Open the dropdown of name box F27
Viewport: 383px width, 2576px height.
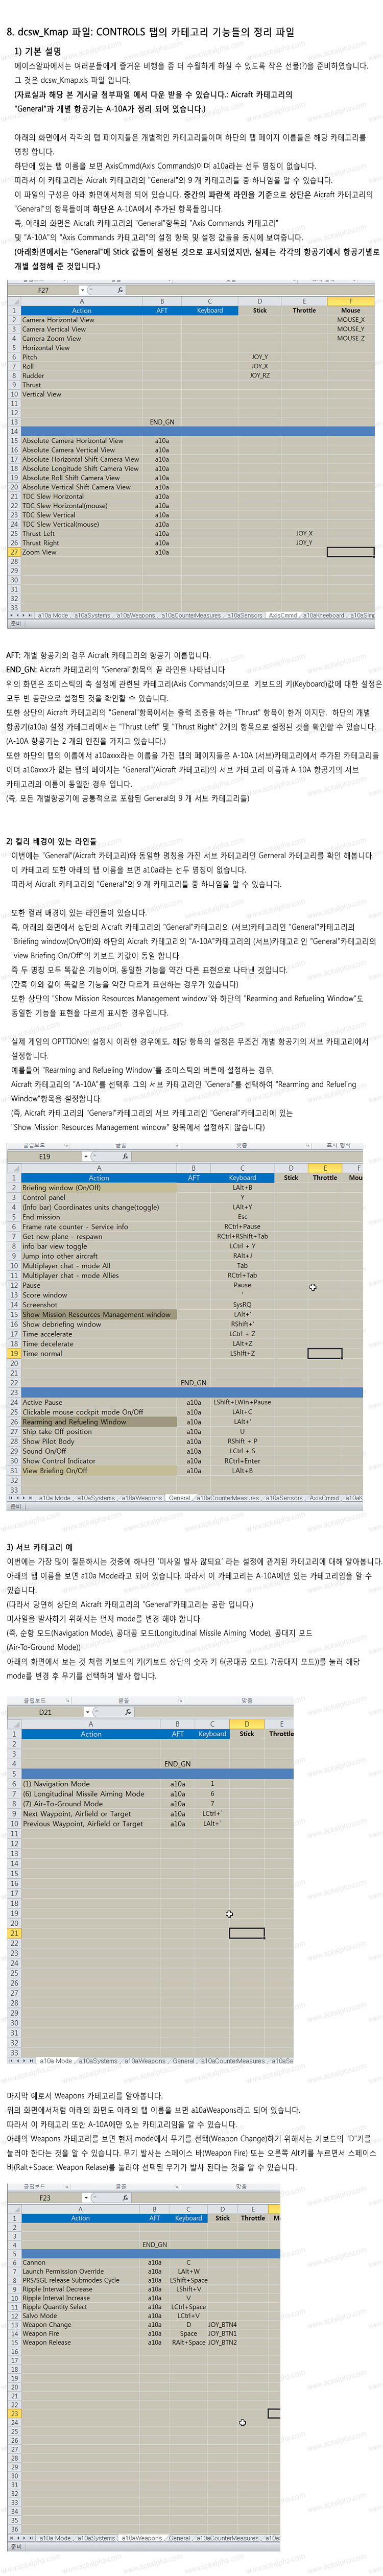click(x=83, y=290)
